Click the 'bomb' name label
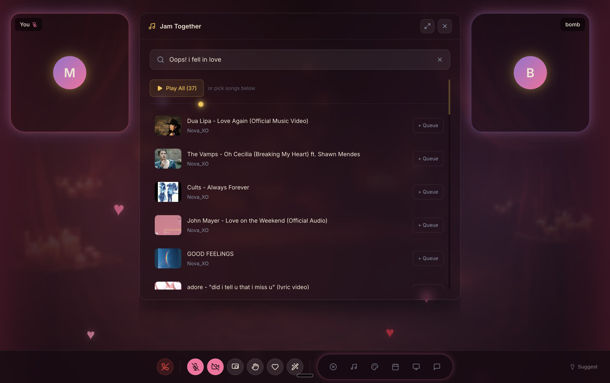 [573, 24]
